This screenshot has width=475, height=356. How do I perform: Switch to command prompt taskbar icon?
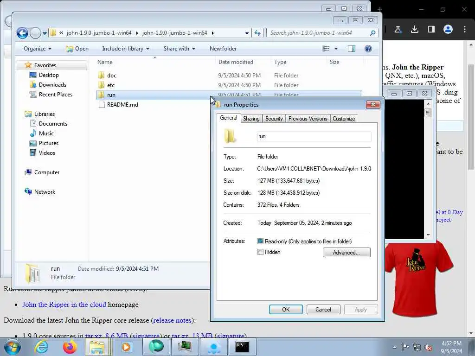click(242, 347)
